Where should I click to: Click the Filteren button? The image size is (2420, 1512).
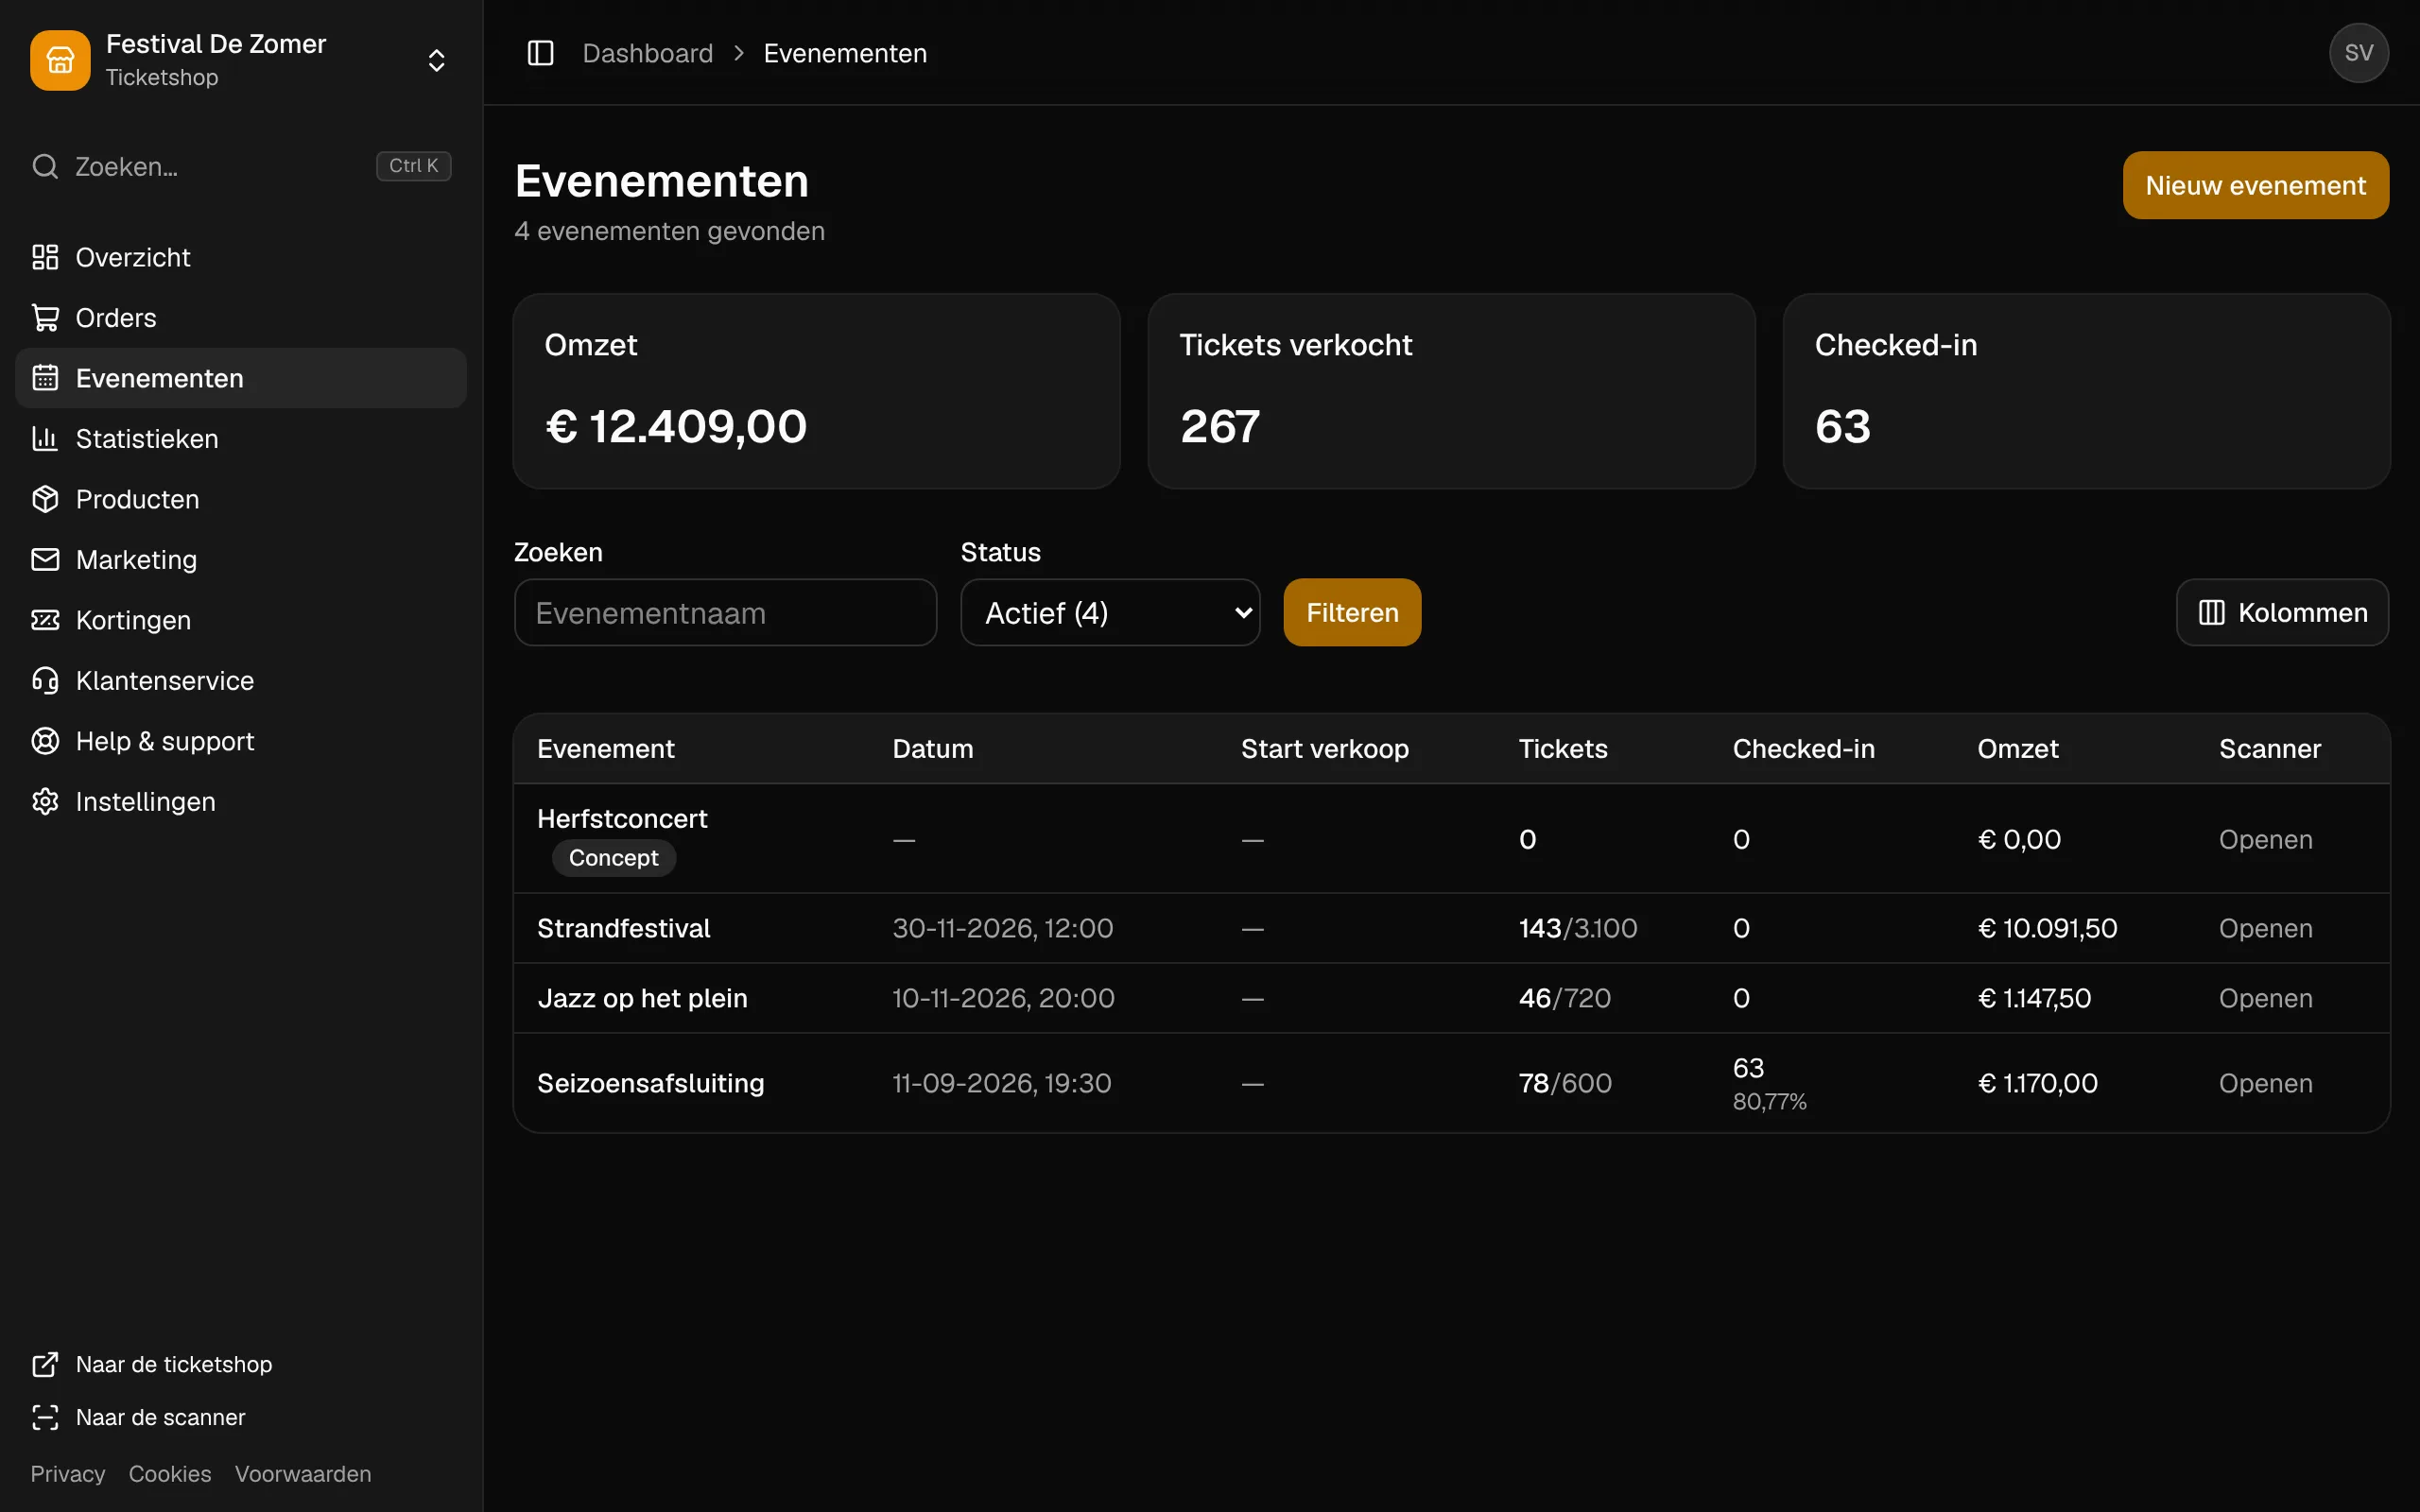(1352, 612)
